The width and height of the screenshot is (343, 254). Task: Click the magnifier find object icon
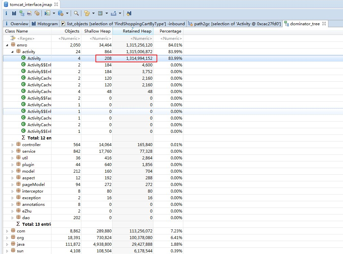pos(76,13)
